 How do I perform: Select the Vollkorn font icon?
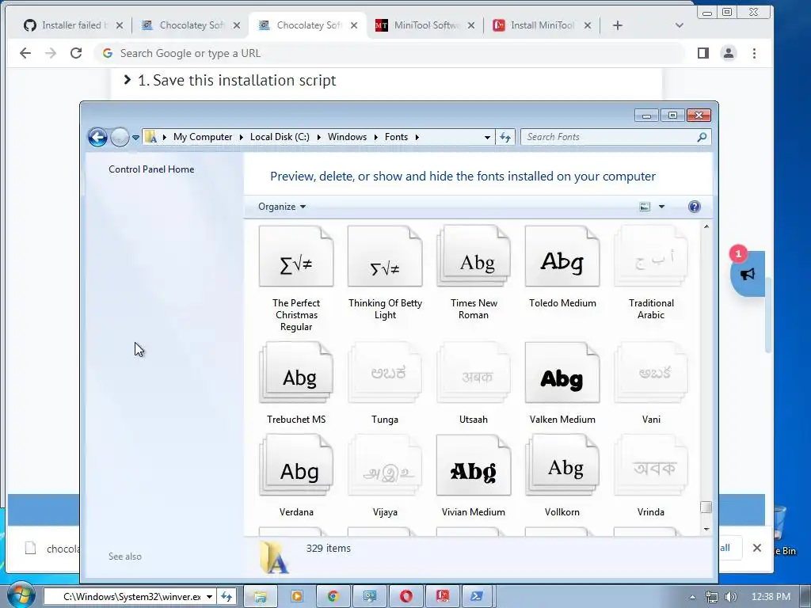pos(562,465)
